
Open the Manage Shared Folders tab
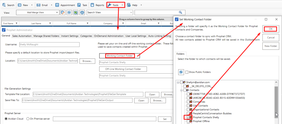point(46,36)
